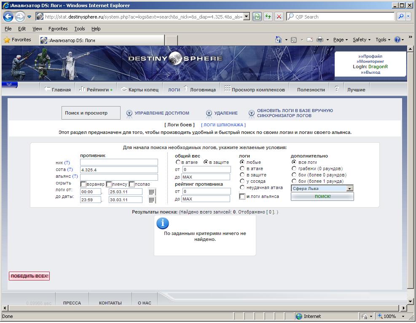Open the Safety dropdown menu
The height and width of the screenshot is (323, 416).
[361, 40]
